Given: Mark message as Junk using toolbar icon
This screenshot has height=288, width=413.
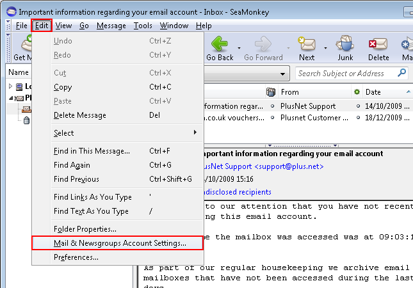Looking at the screenshot, I should 345,44.
